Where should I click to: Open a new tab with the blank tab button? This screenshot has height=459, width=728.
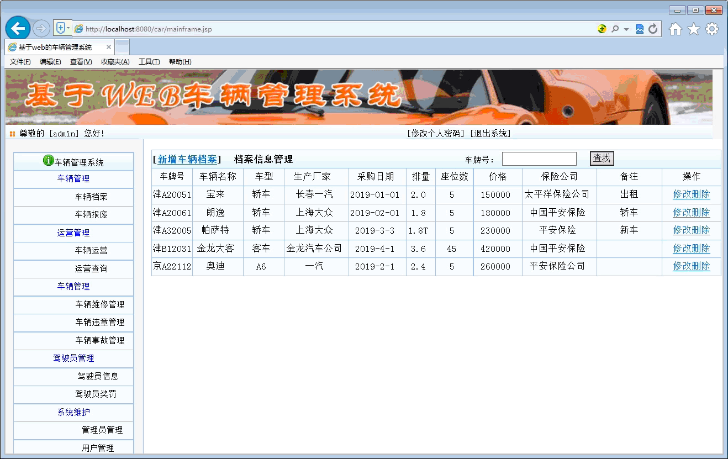click(123, 47)
